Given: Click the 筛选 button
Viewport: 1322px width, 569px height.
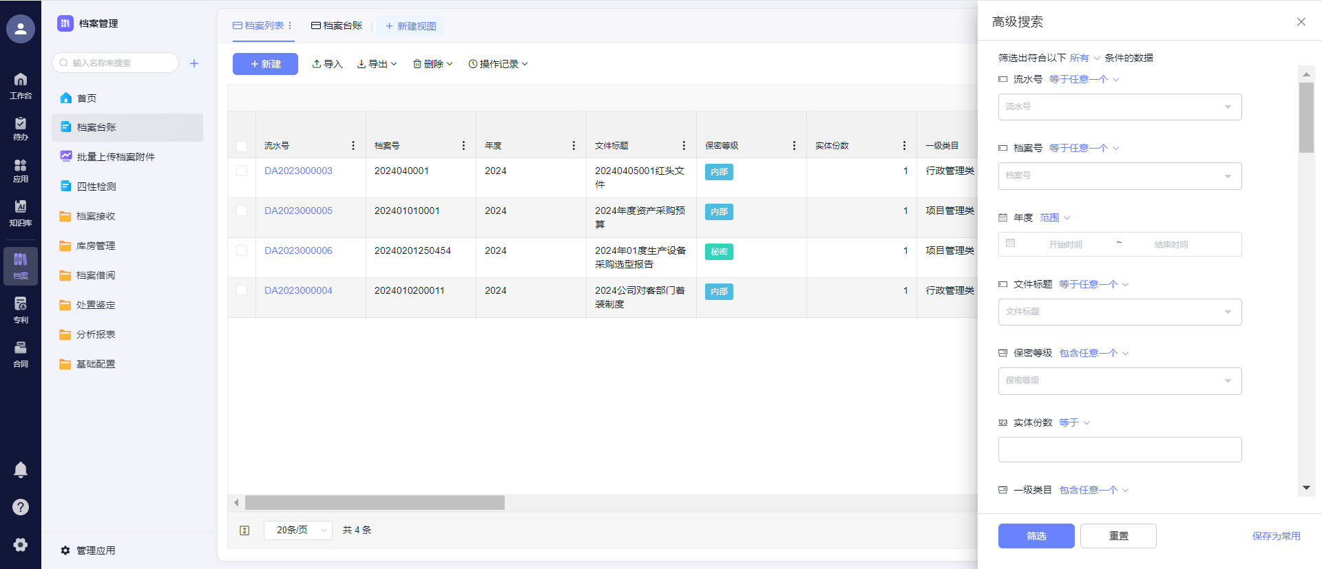Looking at the screenshot, I should pyautogui.click(x=1036, y=536).
